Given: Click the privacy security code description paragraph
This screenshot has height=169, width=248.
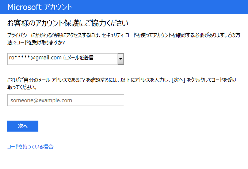Looking at the screenshot, I should pyautogui.click(x=124, y=39).
